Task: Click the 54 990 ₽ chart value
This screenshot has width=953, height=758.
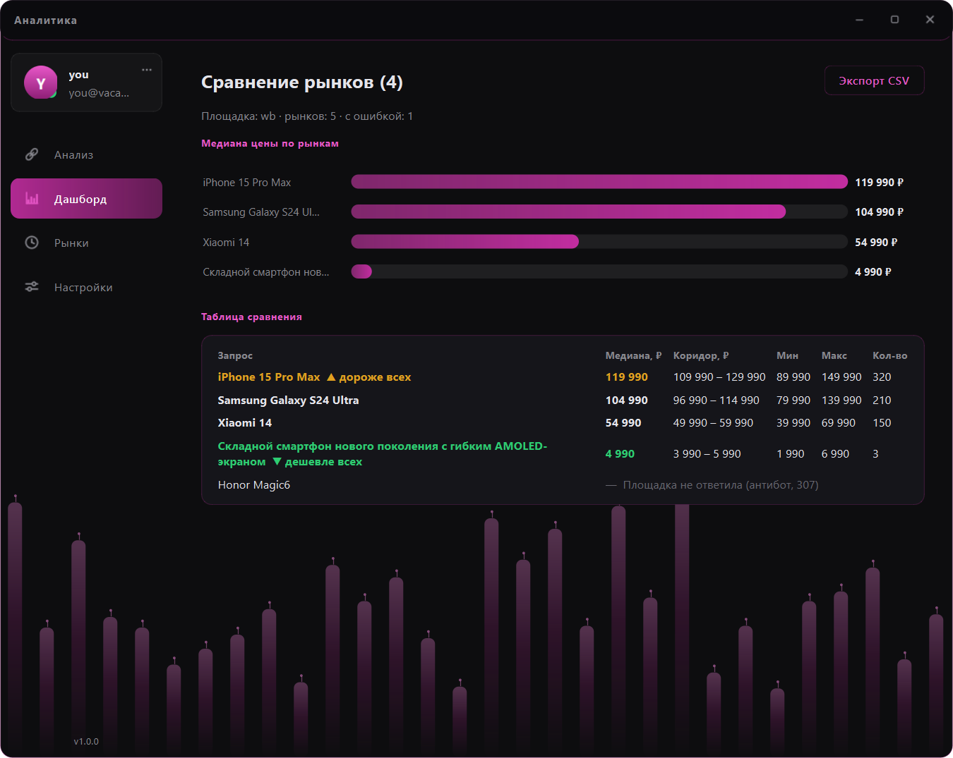Action: tap(876, 243)
